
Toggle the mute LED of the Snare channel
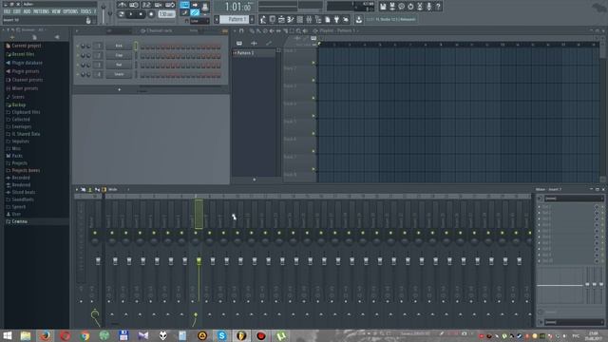(78, 74)
